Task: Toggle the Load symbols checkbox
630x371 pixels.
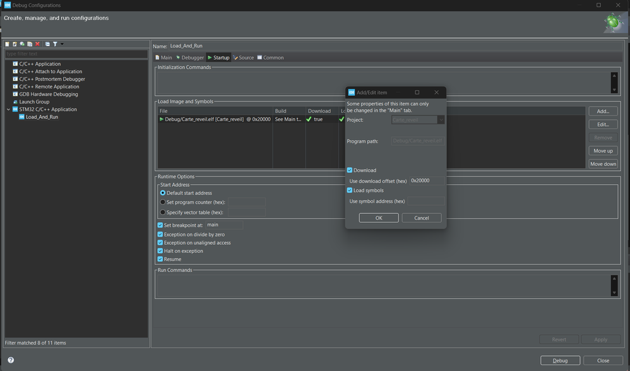Action: [350, 191]
